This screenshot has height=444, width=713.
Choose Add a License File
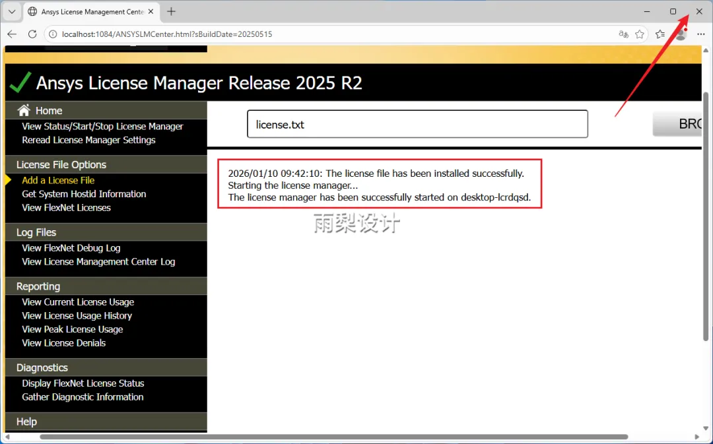coord(58,180)
